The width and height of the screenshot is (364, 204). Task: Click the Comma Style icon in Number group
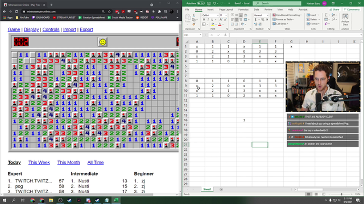(267, 20)
